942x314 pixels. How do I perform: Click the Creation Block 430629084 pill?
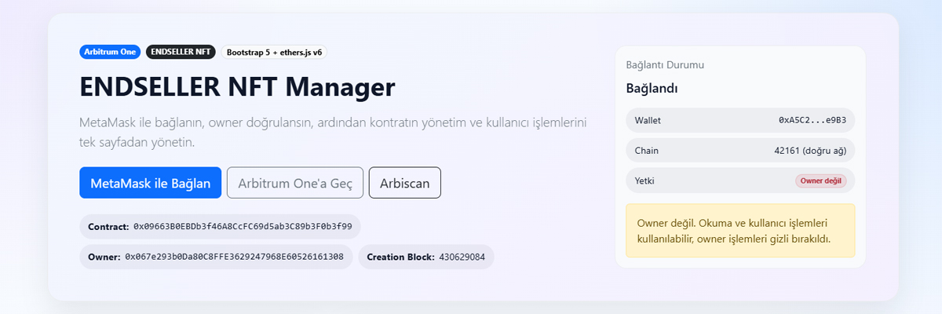(x=425, y=257)
